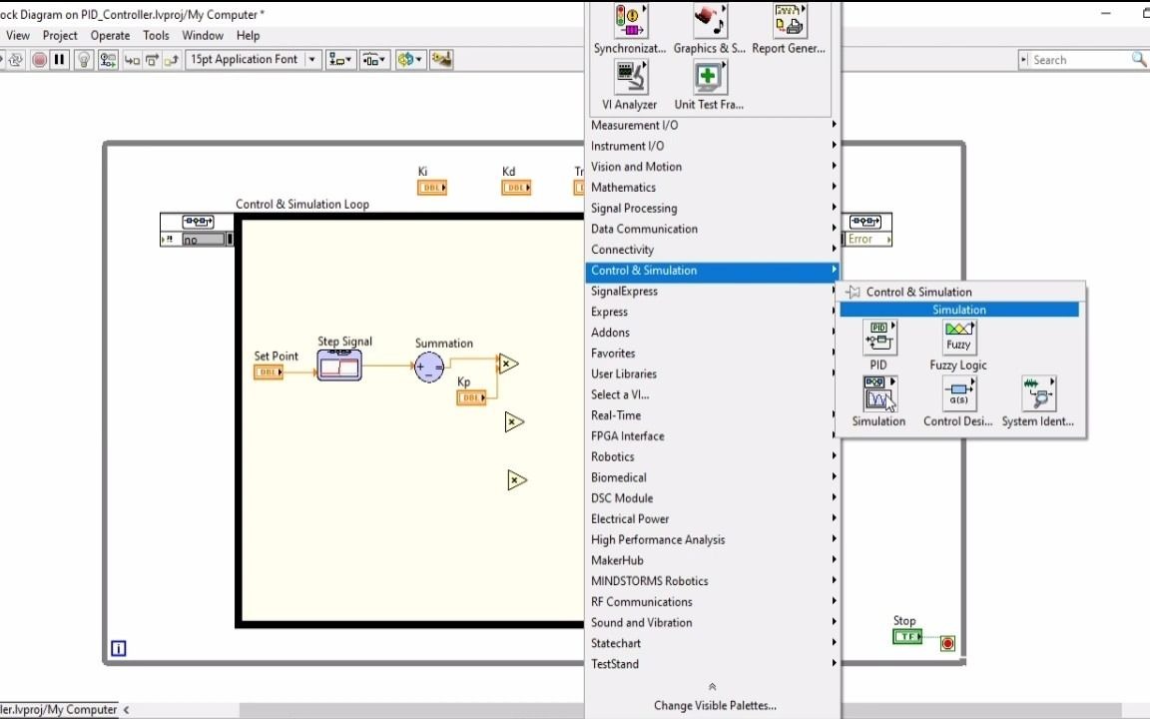Open the Report Generation palette icon

pos(789,21)
